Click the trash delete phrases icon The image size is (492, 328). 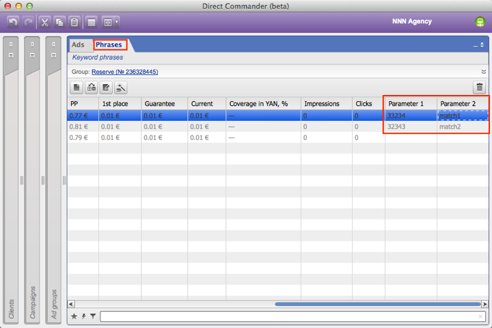point(480,87)
